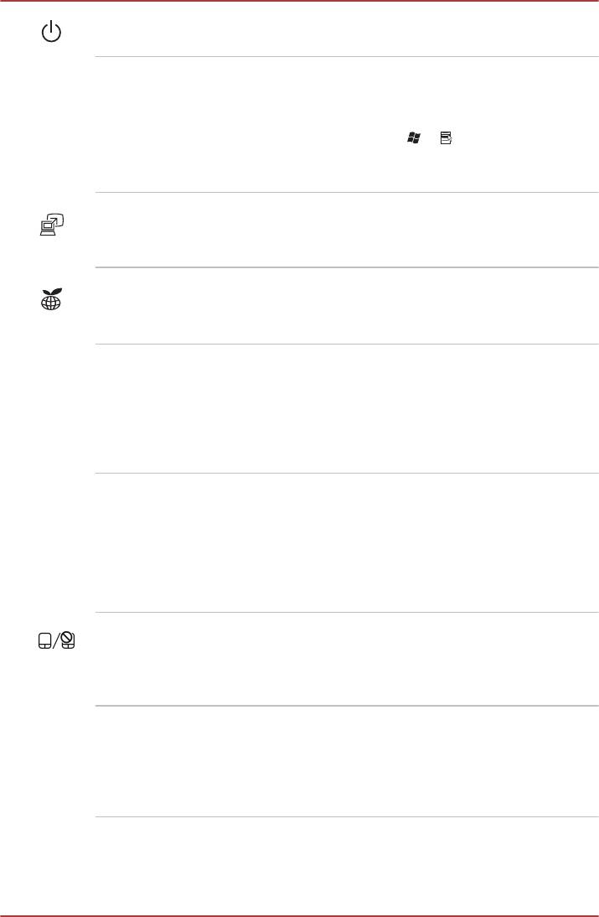
Task: Click the enabled touchpad icon before the slash
Action: click(x=44, y=641)
